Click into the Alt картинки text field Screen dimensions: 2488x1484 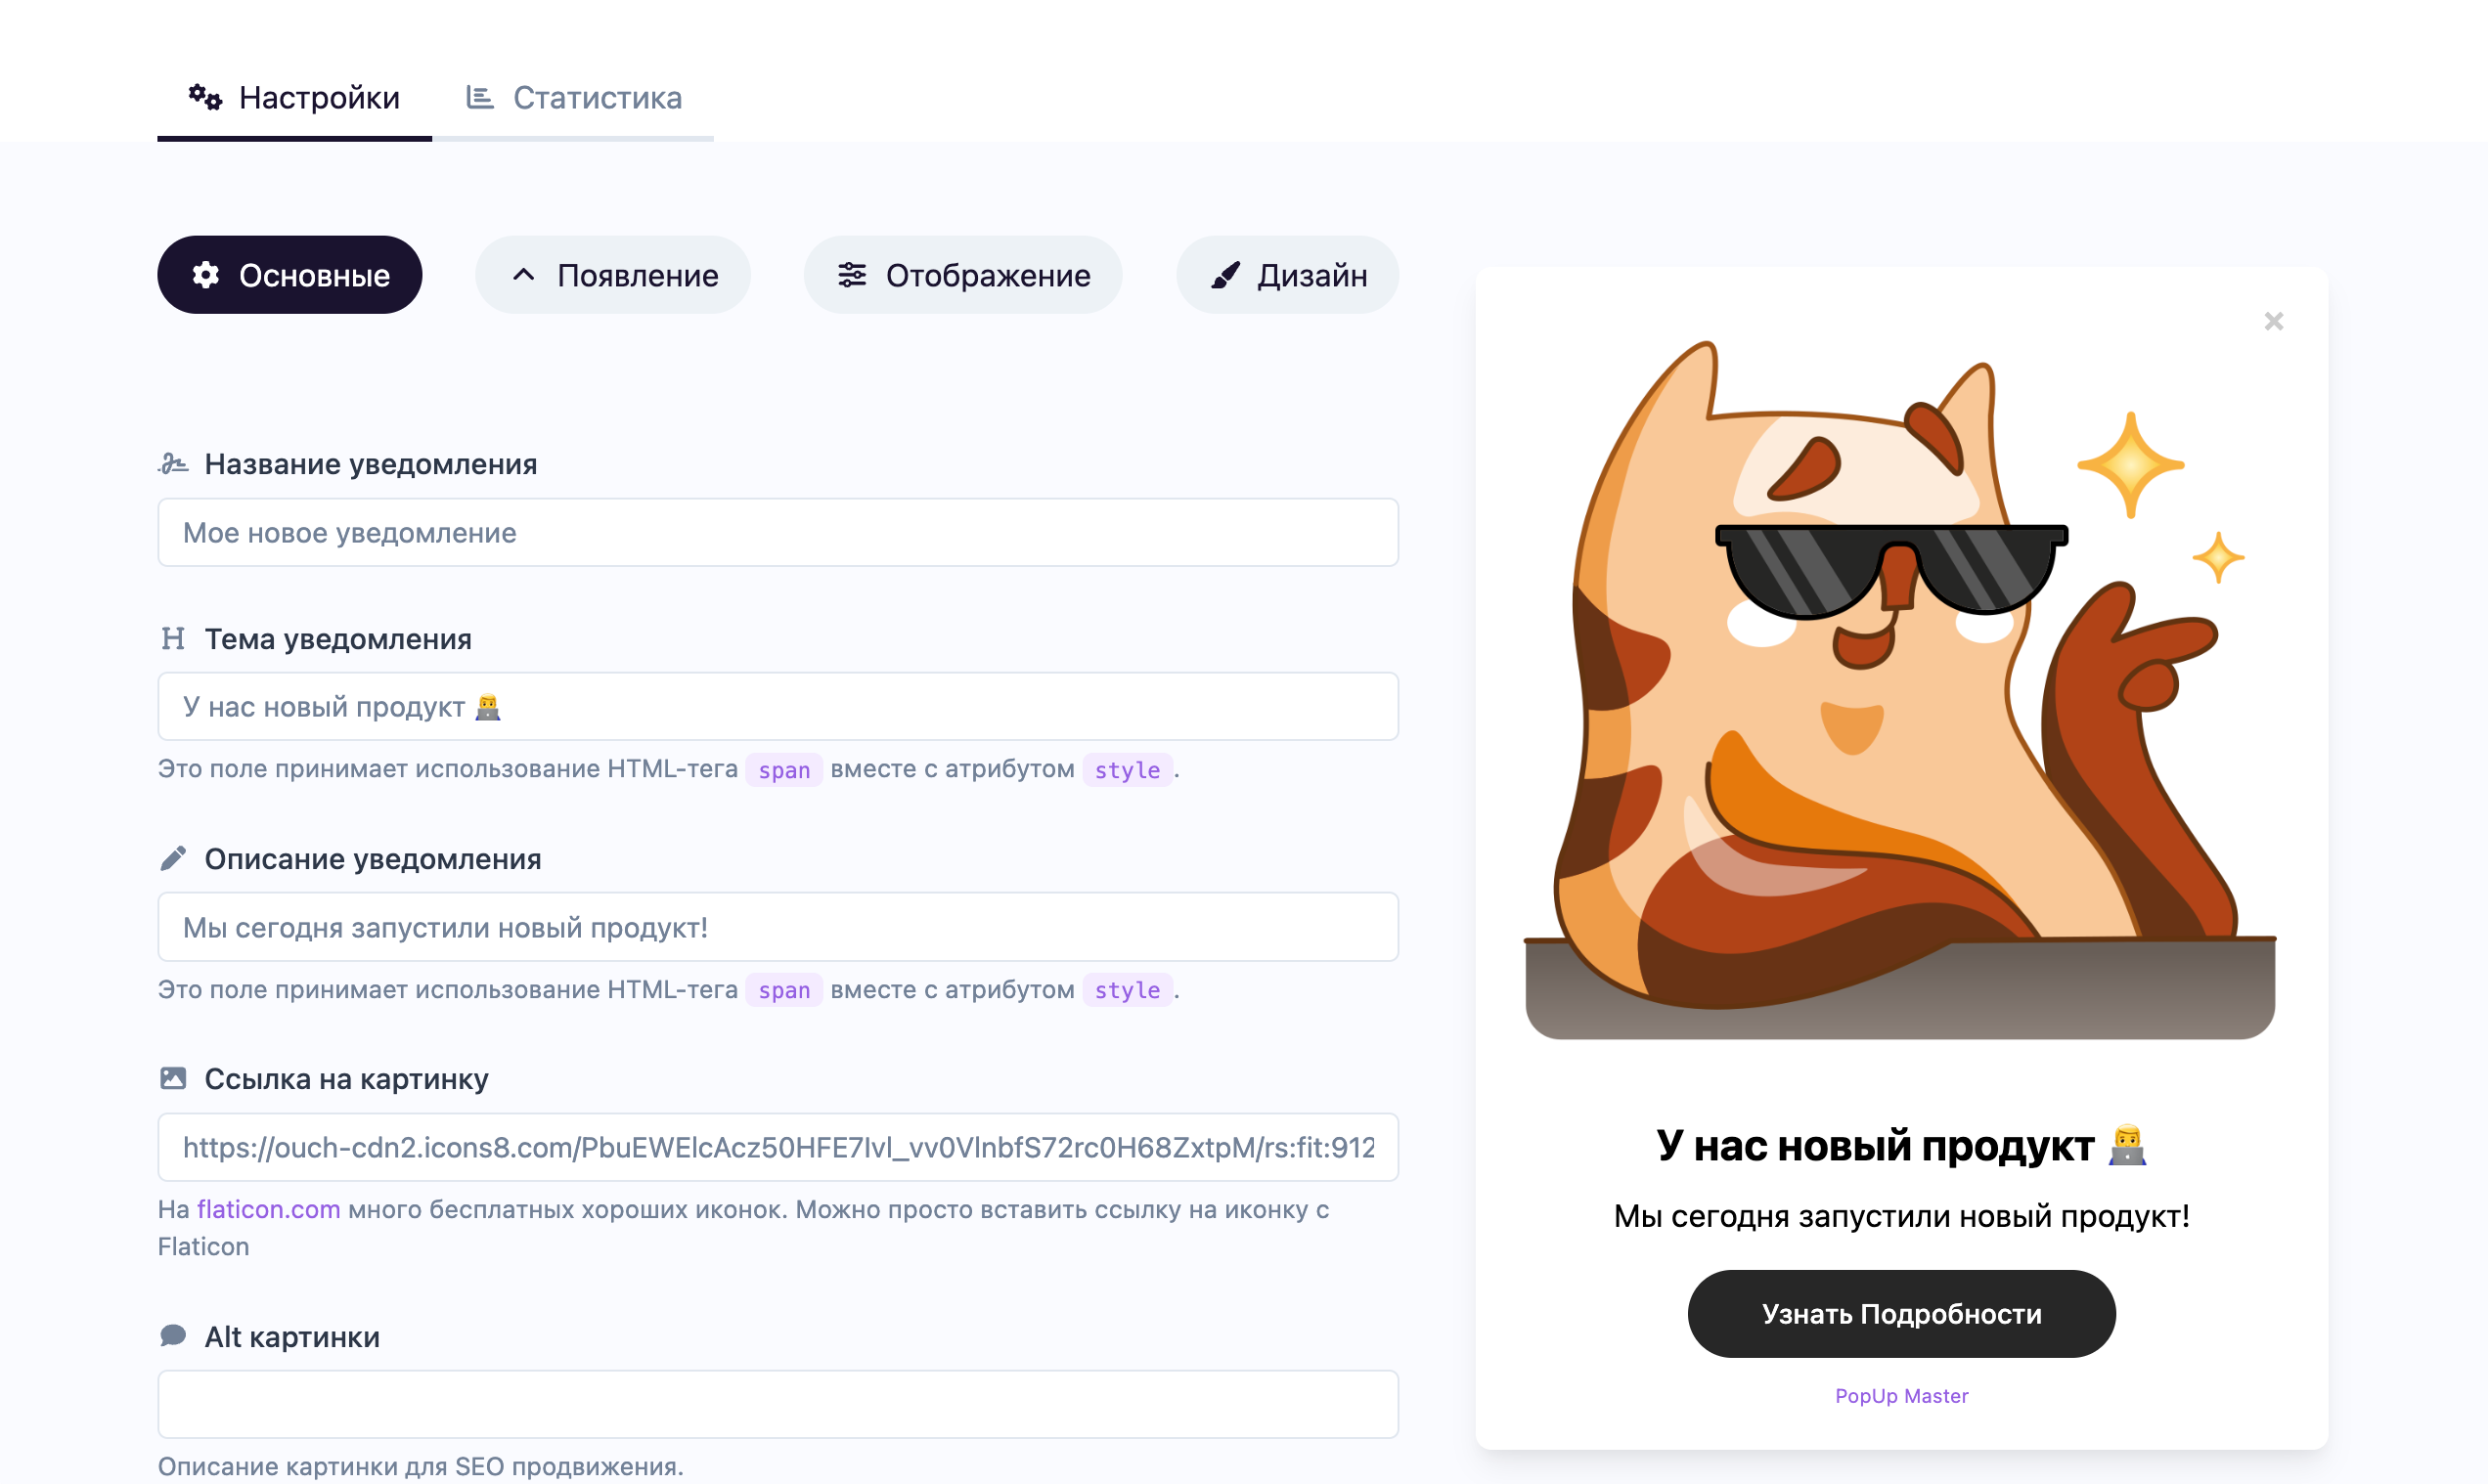click(777, 1404)
